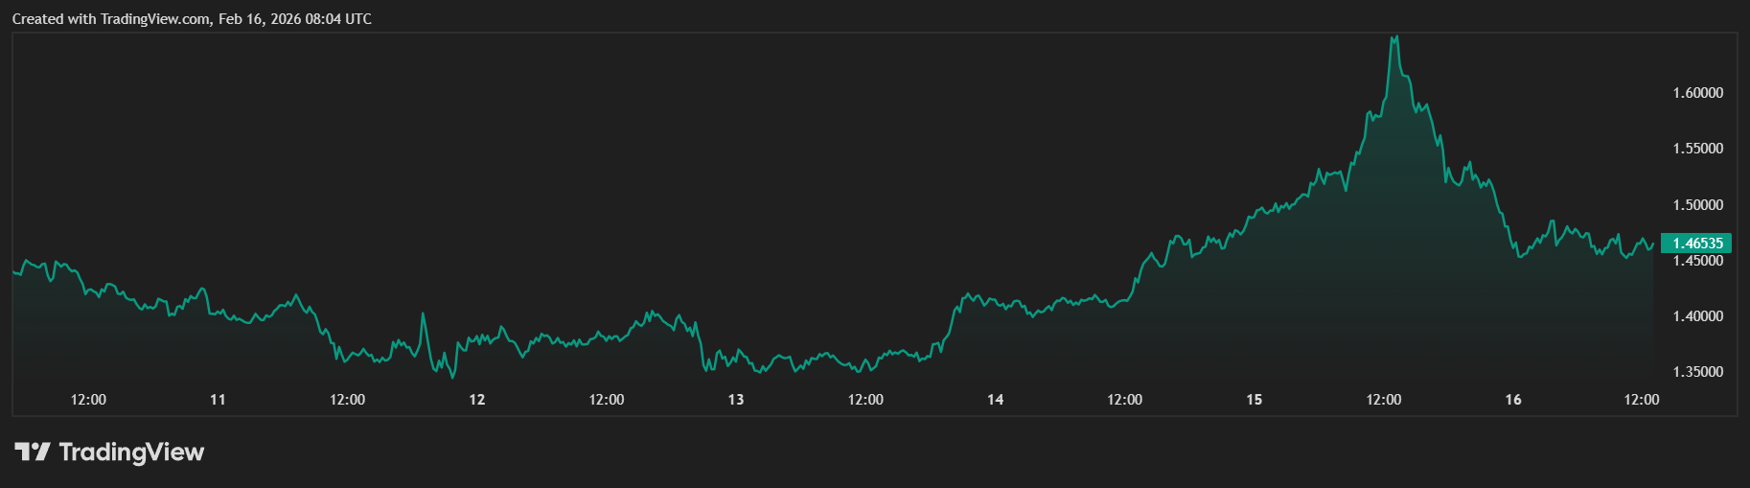The width and height of the screenshot is (1750, 488).
Task: Click the 1.55000 price axis label
Action: point(1697,149)
